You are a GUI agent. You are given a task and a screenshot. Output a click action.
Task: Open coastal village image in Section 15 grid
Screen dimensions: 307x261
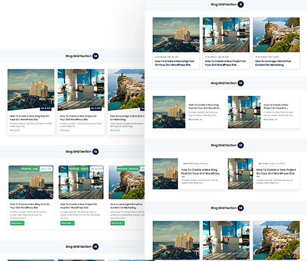pyautogui.click(x=127, y=182)
